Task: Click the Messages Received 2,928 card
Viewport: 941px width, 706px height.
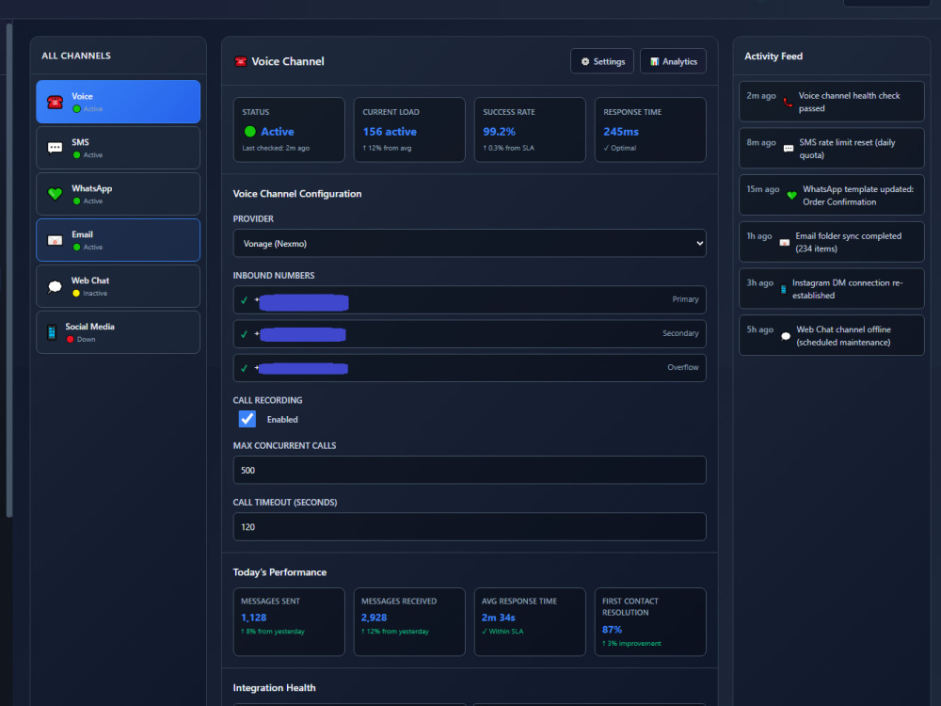Action: point(409,622)
